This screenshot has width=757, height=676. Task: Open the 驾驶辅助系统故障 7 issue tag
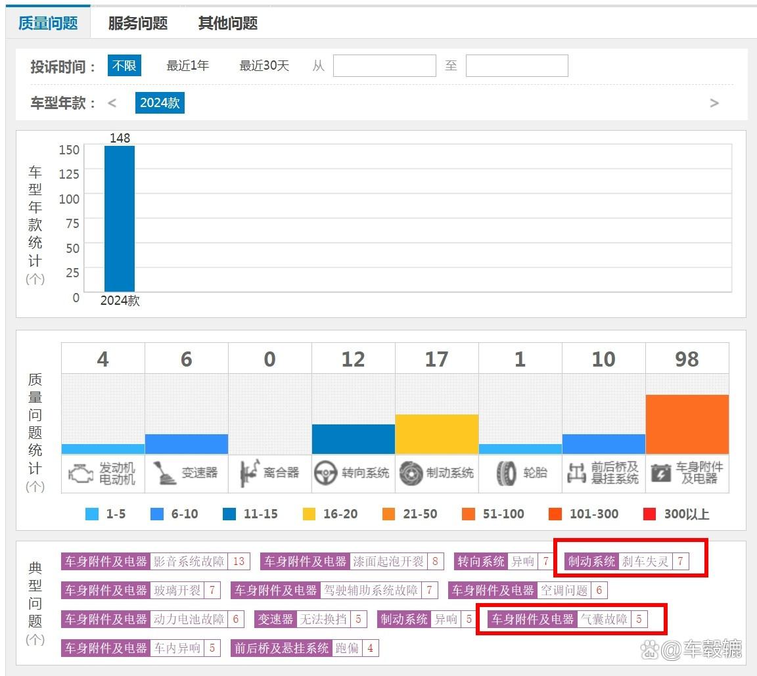[334, 590]
